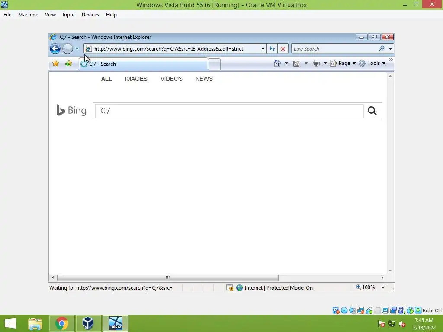Expand the Home button dropdown arrow
This screenshot has height=332, width=443.
click(286, 63)
